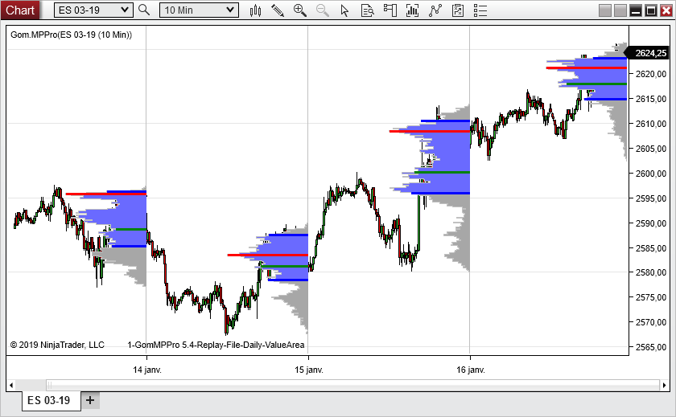Click the first gray link button in title bar
The height and width of the screenshot is (417, 676).
[605, 10]
